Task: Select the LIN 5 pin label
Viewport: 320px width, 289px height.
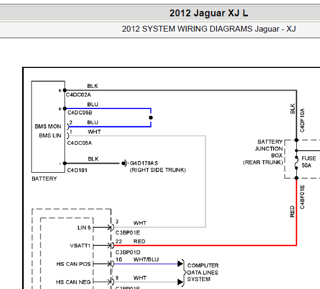Action: click(x=84, y=227)
